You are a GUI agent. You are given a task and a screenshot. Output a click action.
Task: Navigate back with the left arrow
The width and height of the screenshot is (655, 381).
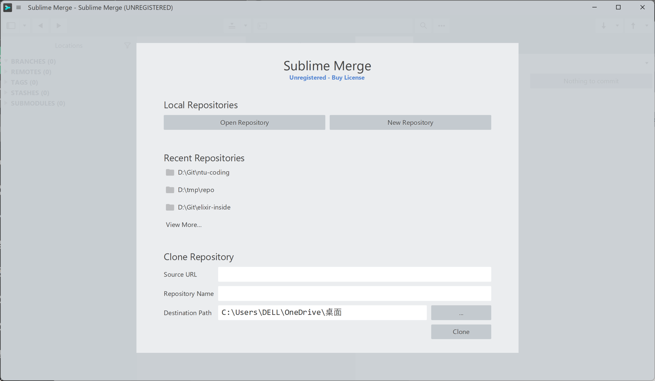point(41,26)
